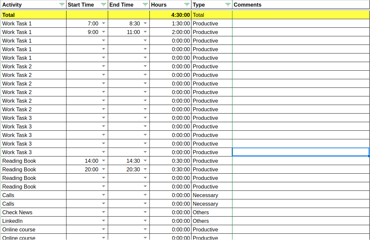Open Start Time dropdown in the LinkedIn row
370x240 pixels.
tap(103, 221)
